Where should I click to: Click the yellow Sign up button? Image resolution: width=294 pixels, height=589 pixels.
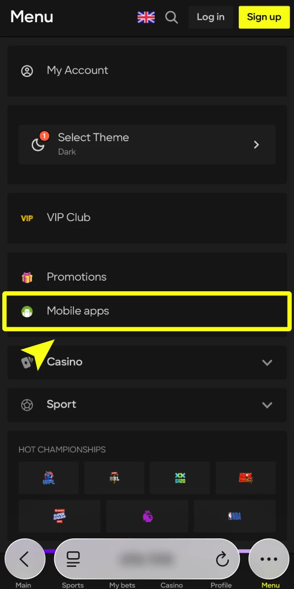264,17
